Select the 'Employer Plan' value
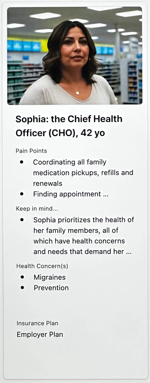 click(x=40, y=335)
